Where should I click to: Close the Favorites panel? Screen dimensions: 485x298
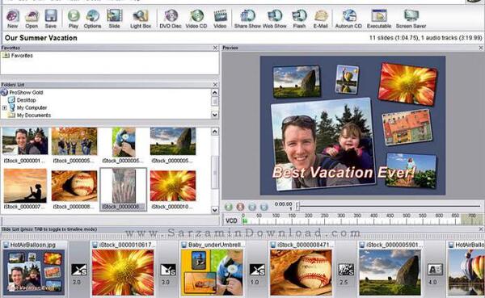[x=215, y=48]
